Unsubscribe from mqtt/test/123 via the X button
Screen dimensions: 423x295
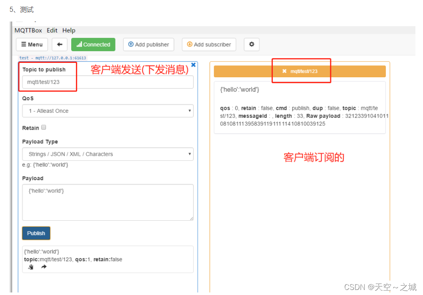click(x=284, y=71)
